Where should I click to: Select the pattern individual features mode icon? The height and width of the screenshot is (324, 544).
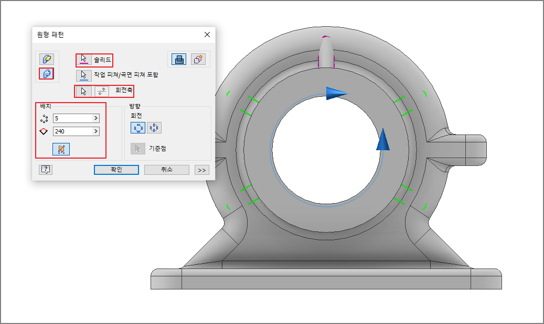pyautogui.click(x=47, y=59)
